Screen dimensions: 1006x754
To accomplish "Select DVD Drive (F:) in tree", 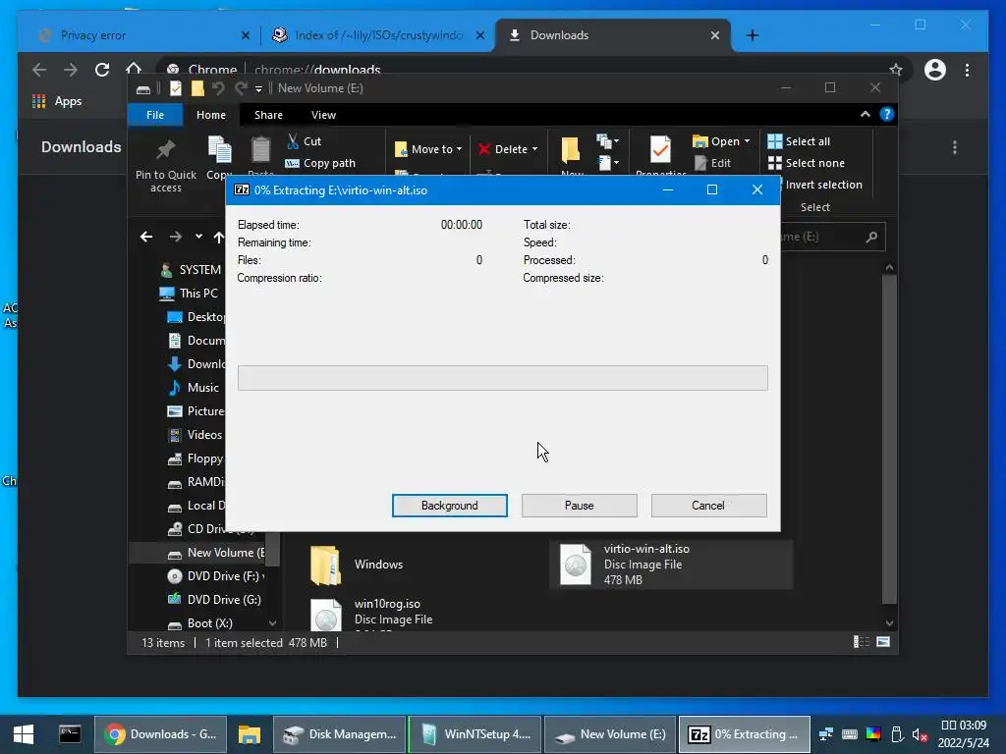I will [215, 575].
